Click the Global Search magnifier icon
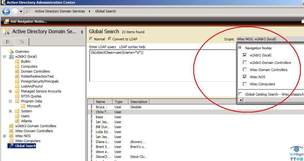The width and height of the screenshot is (304, 161). (x=11, y=146)
